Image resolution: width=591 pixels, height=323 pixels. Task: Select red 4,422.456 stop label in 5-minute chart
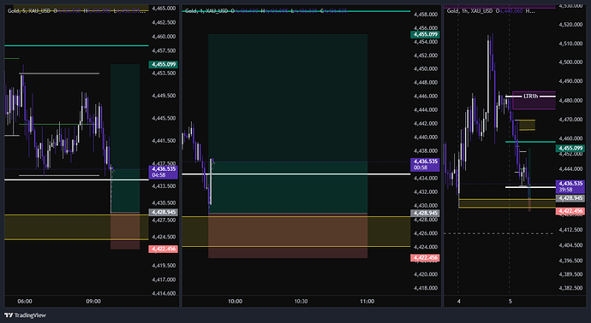[164, 249]
